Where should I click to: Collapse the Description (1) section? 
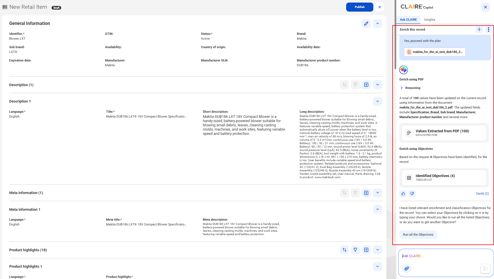click(377, 85)
